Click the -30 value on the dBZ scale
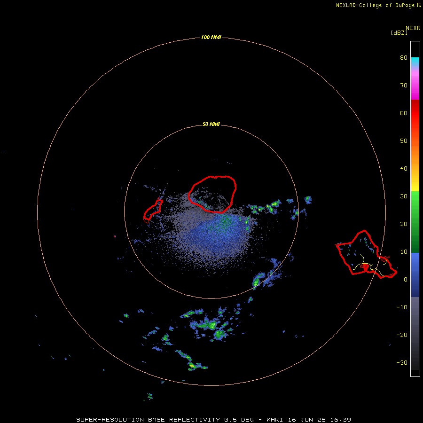 pyautogui.click(x=402, y=363)
